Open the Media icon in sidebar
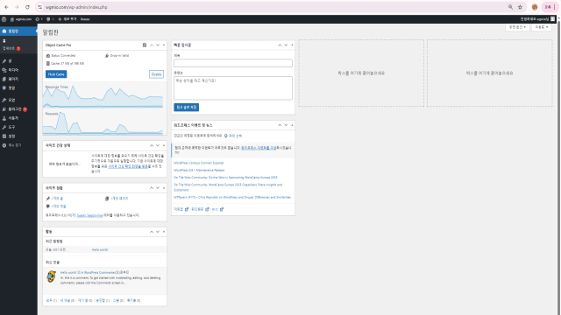Viewport: 561px width, 315px height. [4, 70]
